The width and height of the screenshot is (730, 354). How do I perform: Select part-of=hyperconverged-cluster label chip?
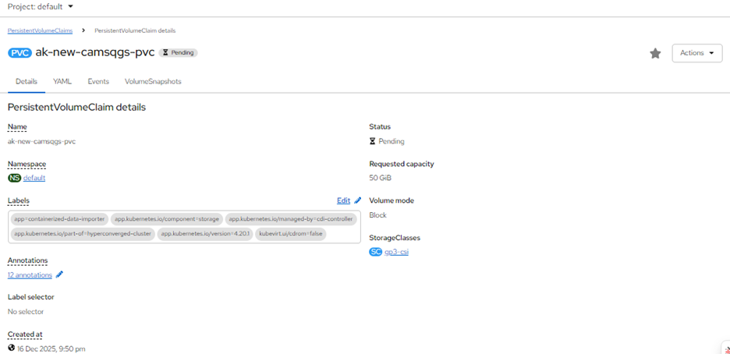coord(83,234)
